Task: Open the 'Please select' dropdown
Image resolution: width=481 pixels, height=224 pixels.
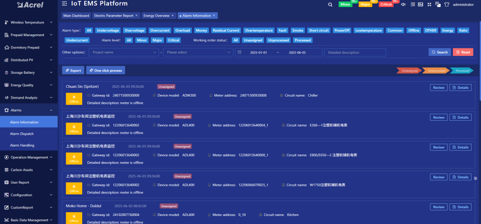Action: [197, 52]
